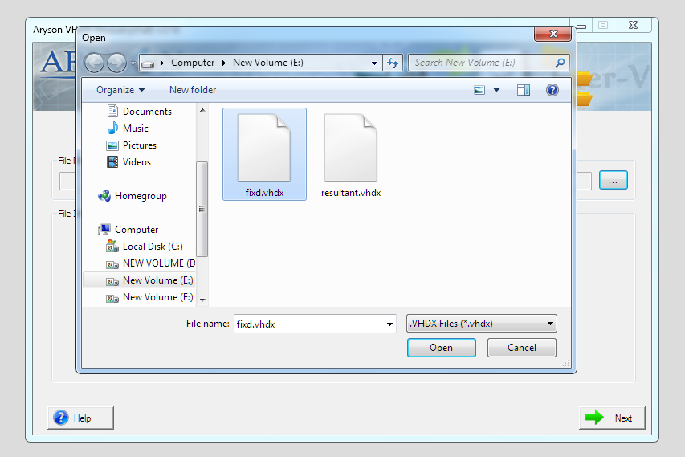This screenshot has height=457, width=685.
Task: Go back with the Back arrow button
Action: (94, 63)
